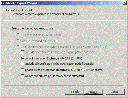128x98 pixels.
Task: Click the 'Select the format you want to use' label
Action: 33,29
